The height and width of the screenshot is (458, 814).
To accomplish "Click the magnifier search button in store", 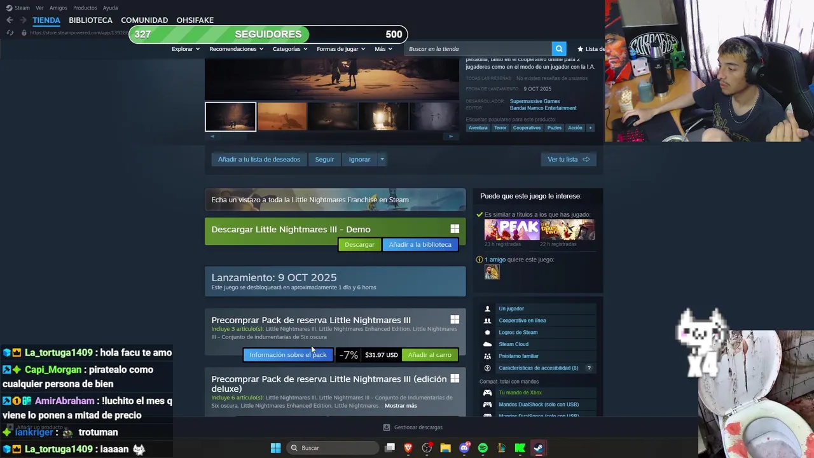I will click(558, 49).
